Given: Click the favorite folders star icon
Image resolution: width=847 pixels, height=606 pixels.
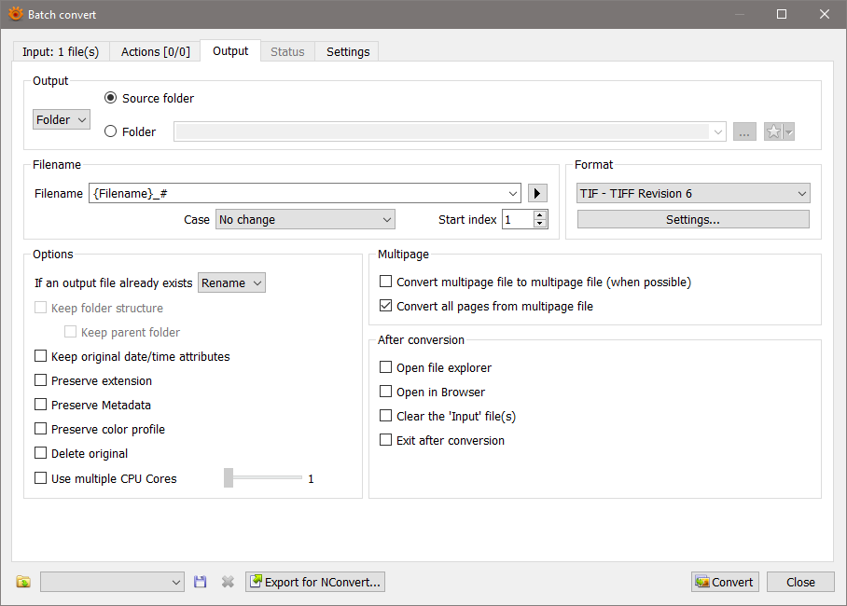Looking at the screenshot, I should pyautogui.click(x=773, y=131).
